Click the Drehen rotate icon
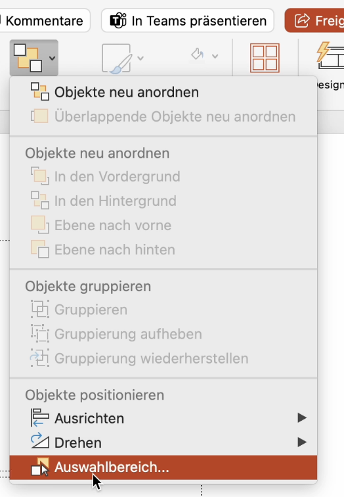 (x=40, y=441)
